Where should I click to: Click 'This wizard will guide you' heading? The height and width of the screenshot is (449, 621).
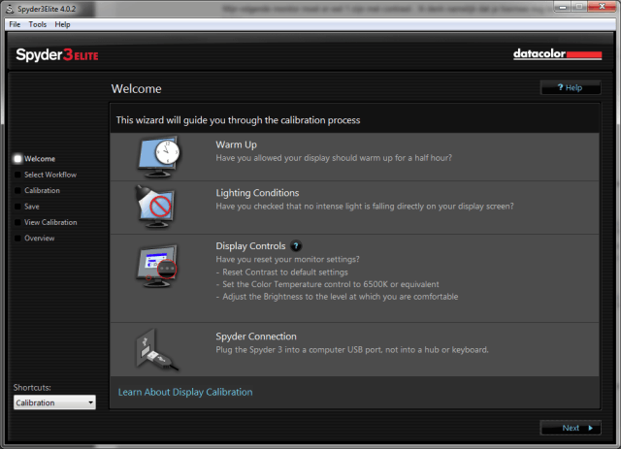pos(238,120)
